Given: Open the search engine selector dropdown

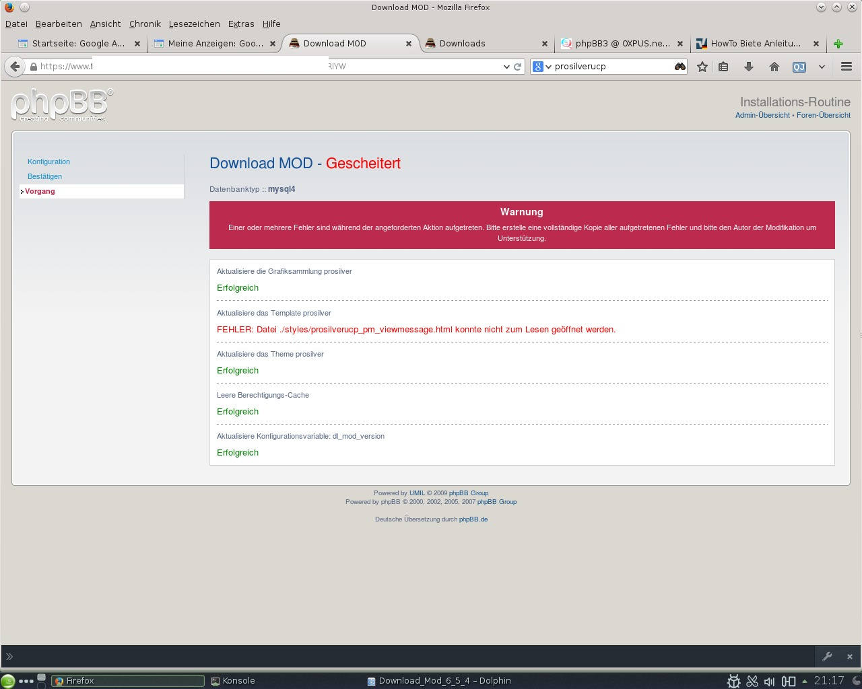Looking at the screenshot, I should [x=542, y=67].
